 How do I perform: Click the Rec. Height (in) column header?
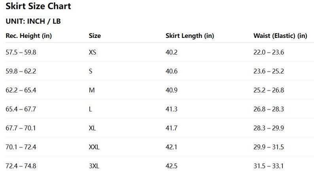coord(28,36)
